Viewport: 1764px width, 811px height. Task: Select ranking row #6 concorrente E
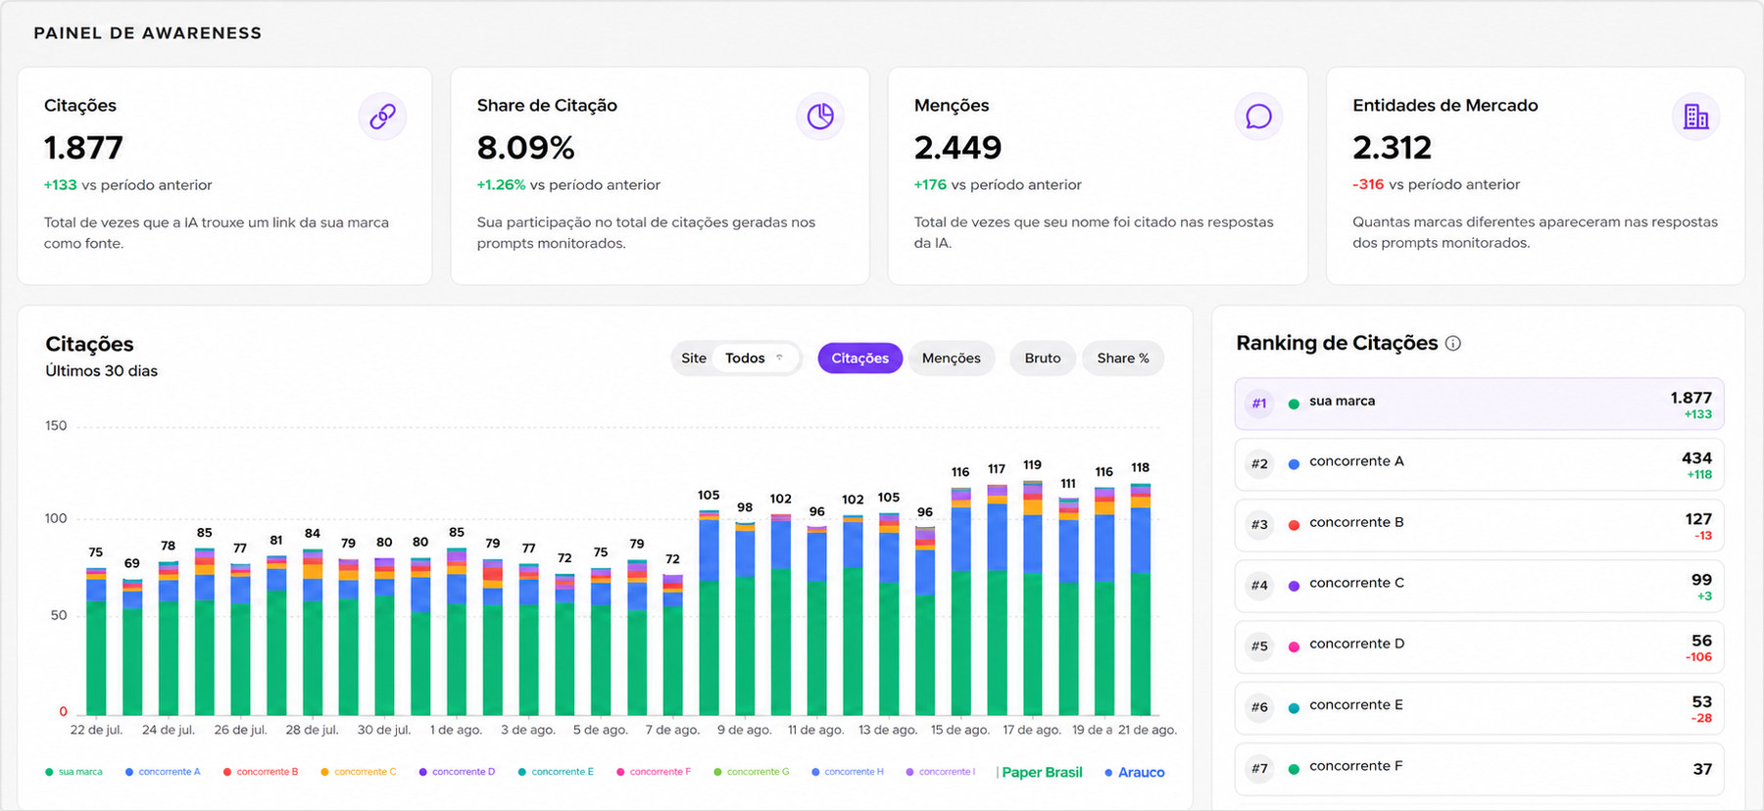click(1479, 707)
